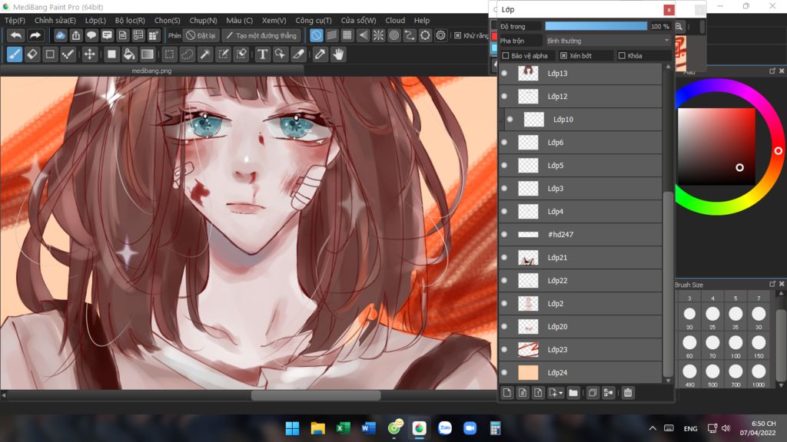Undo the last action
This screenshot has width=787, height=442.
click(16, 35)
